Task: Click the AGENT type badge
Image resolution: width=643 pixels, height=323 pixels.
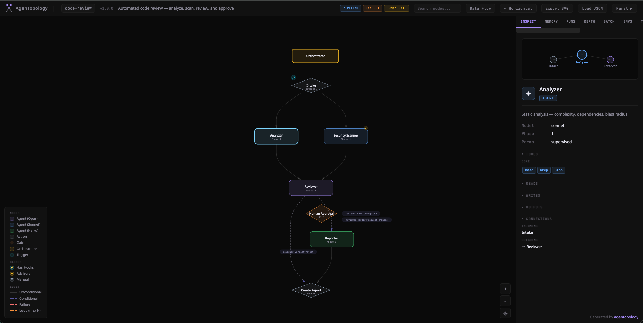Action: click(548, 98)
